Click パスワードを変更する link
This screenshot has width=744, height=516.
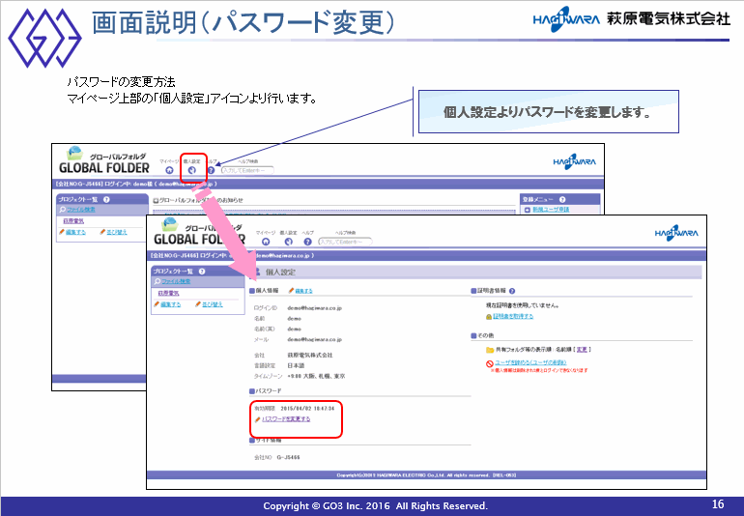(286, 419)
